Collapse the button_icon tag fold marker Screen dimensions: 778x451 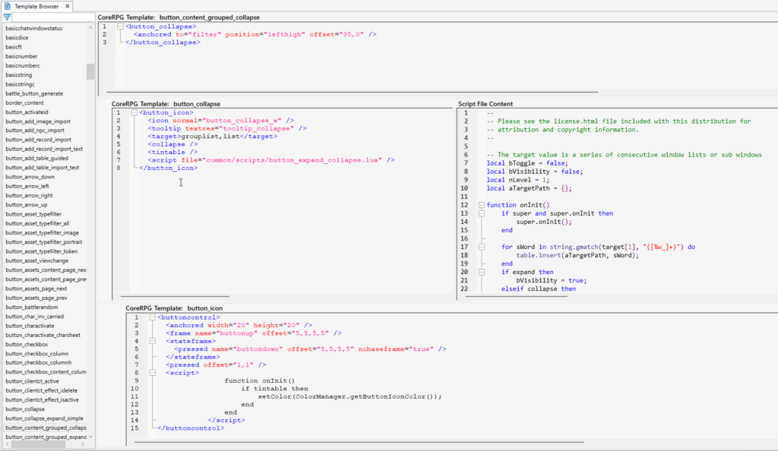click(134, 112)
